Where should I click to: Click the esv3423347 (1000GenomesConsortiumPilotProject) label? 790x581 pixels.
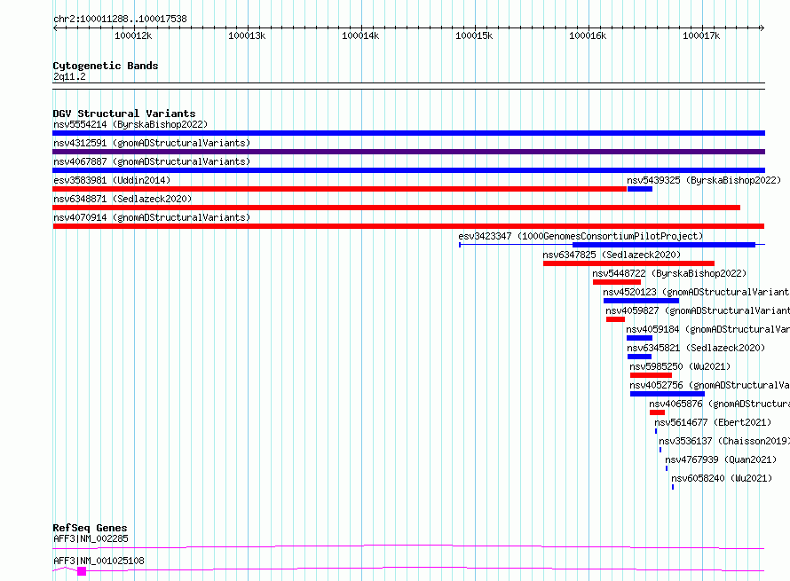point(581,236)
